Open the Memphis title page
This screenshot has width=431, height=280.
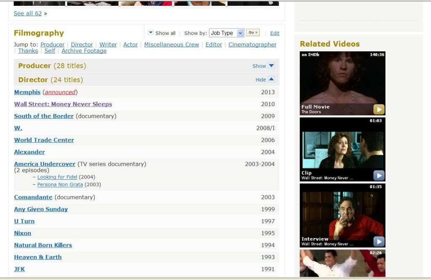tap(27, 92)
